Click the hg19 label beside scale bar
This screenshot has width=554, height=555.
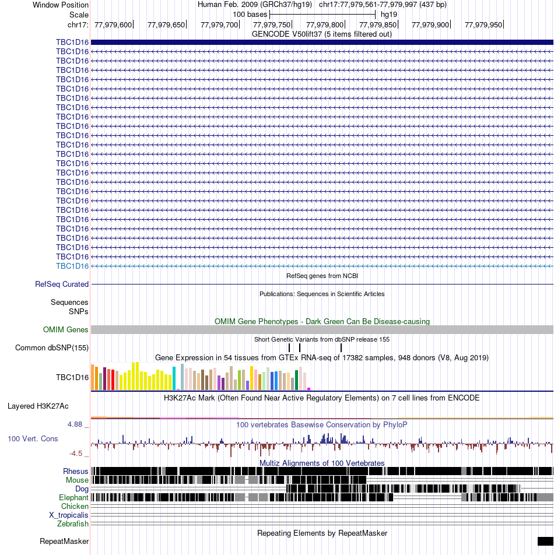(x=389, y=15)
